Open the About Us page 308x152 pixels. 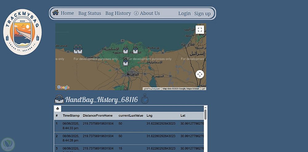(x=150, y=13)
